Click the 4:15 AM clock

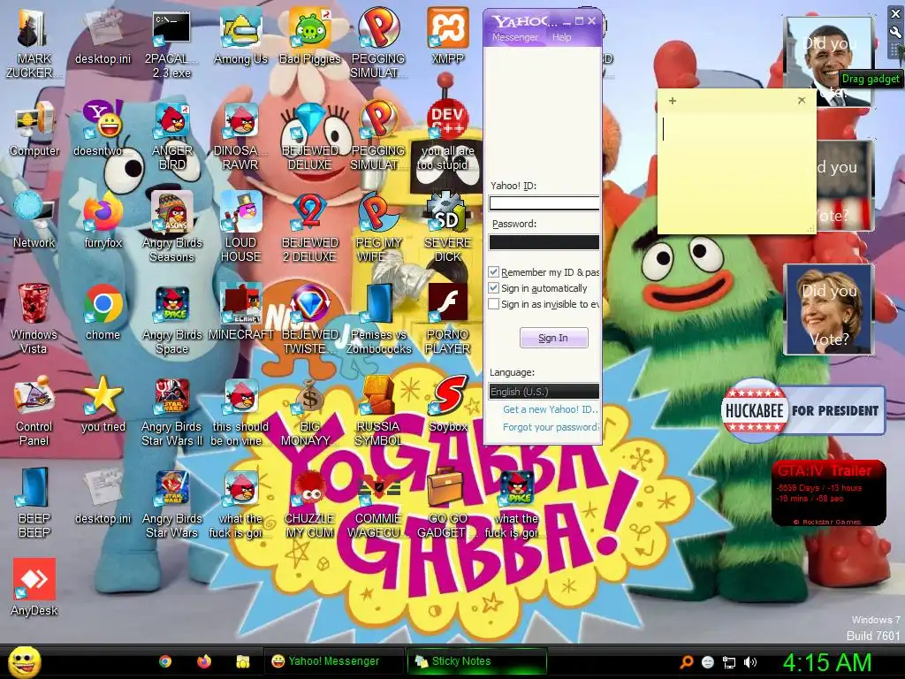tap(826, 662)
